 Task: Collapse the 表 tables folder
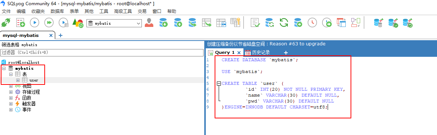pyautogui.click(x=11, y=74)
